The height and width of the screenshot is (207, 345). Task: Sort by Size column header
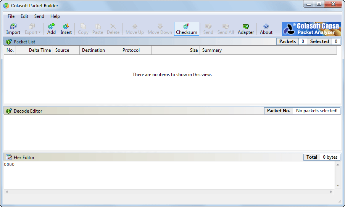click(176, 50)
